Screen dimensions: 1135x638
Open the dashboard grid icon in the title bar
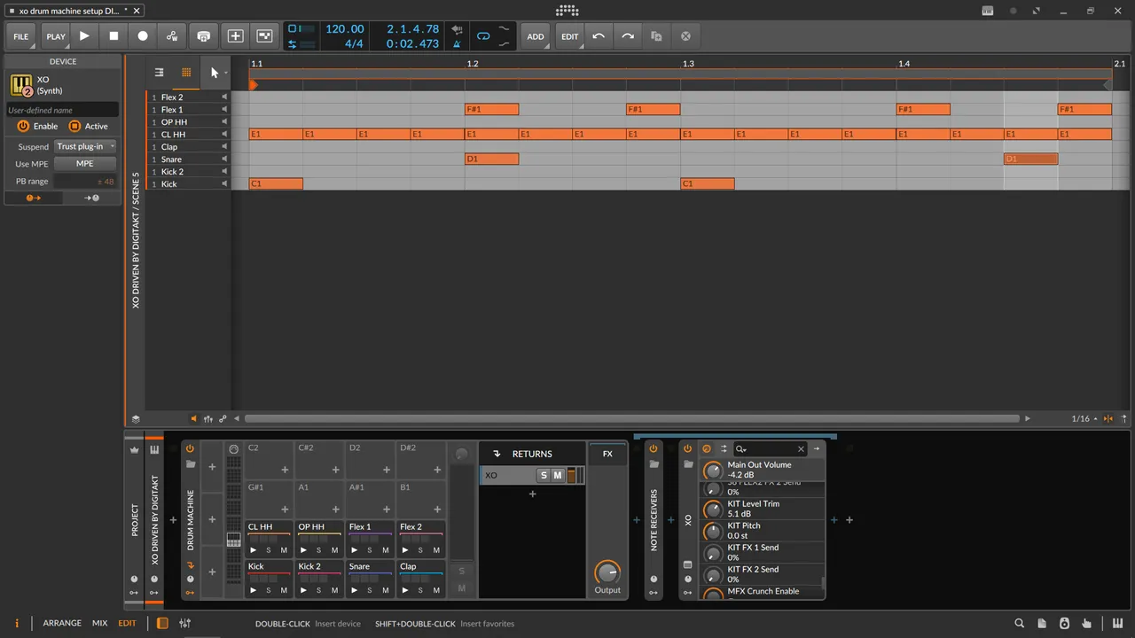(567, 11)
